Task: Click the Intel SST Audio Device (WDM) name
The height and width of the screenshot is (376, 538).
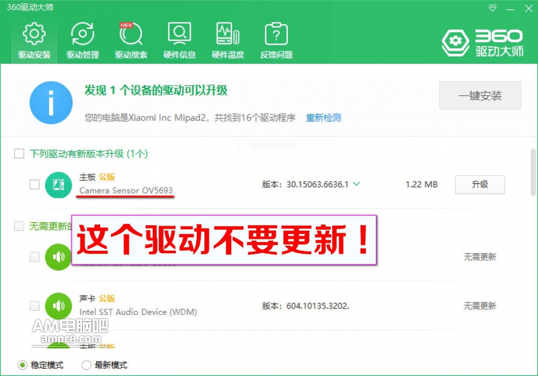Action: 139,312
